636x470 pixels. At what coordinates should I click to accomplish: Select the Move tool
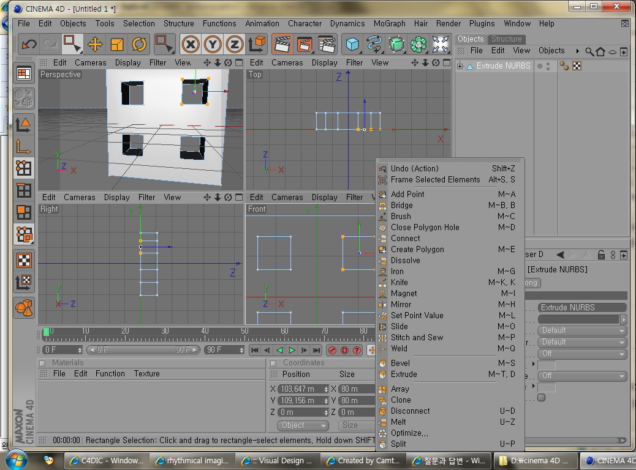tap(95, 44)
